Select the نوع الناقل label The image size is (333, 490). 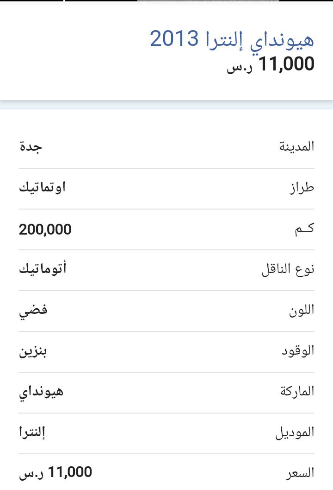pyautogui.click(x=288, y=269)
